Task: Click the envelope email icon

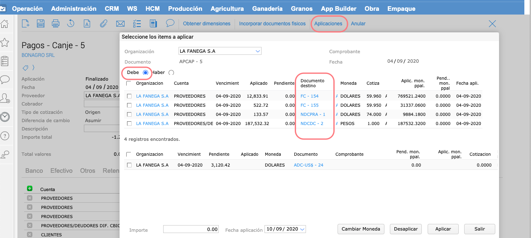Action: click(120, 24)
